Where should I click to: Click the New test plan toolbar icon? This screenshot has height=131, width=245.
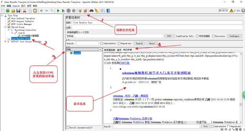tap(3, 11)
